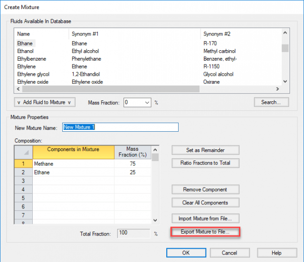Click row header 1 in composition table

(x=23, y=164)
